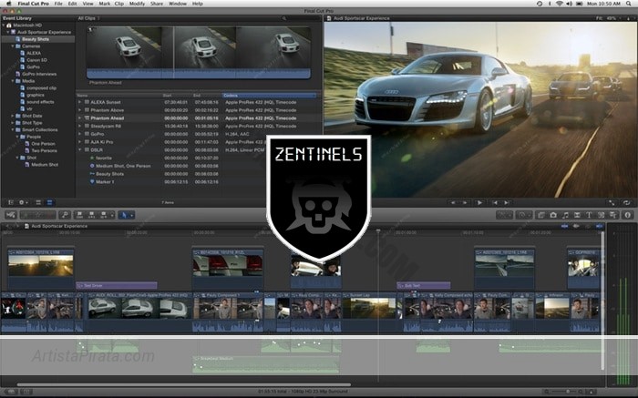Choose the Select arrow tool in toolbar
Image resolution: width=638 pixels, height=398 pixels.
(123, 215)
